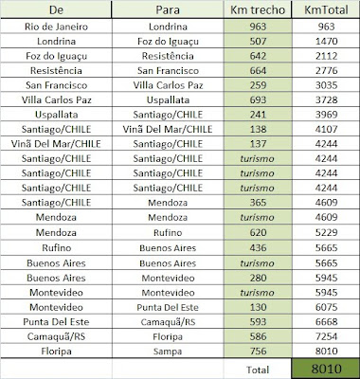Click the 'Vinã Del Mar/CHILE' destination cell
The height and width of the screenshot is (379, 360).
[x=168, y=129]
